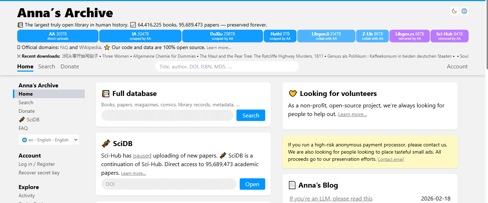Follow the FAQ official domains link
This screenshot has width=488, height=203.
tap(64, 47)
